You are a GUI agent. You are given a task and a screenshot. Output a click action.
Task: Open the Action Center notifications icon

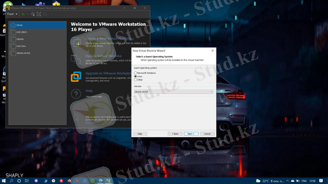point(321,181)
